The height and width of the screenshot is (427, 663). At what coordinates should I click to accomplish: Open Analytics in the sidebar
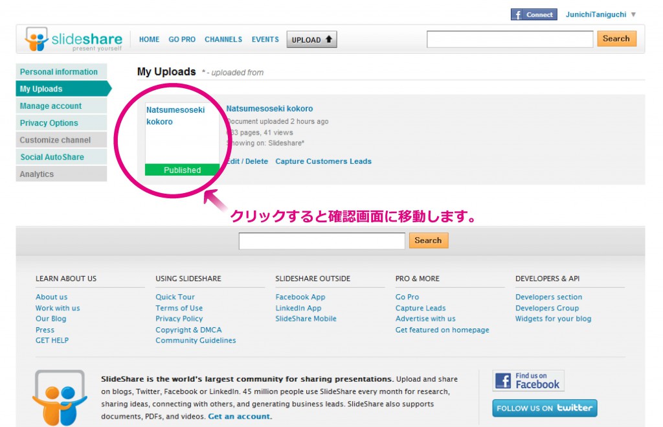coord(62,174)
